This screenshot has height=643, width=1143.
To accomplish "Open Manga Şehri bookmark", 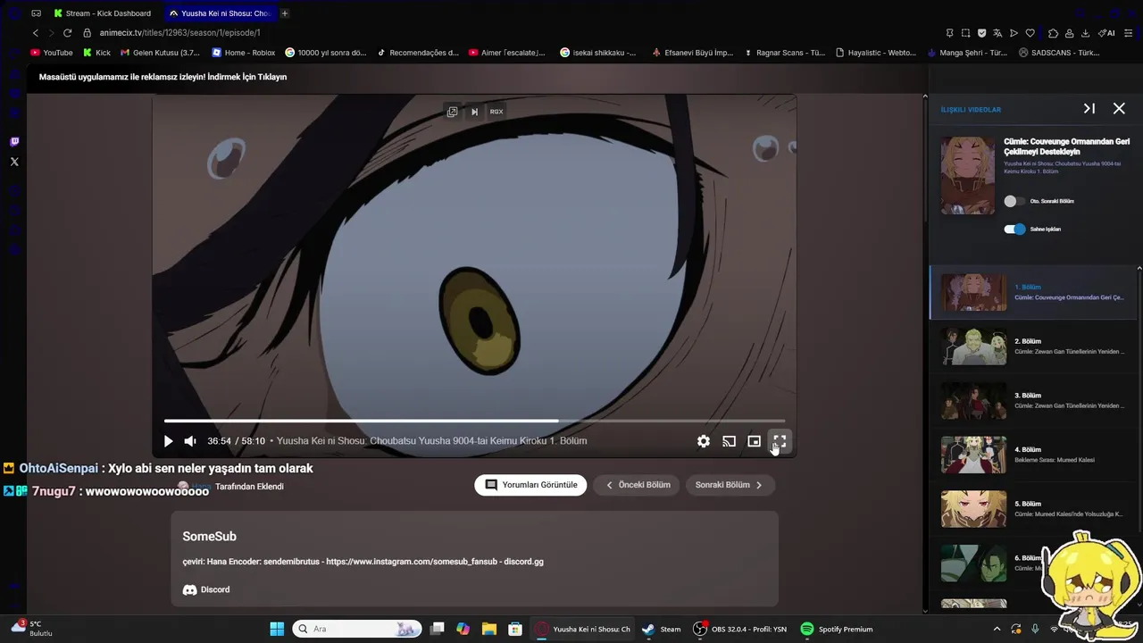I will 967,53.
